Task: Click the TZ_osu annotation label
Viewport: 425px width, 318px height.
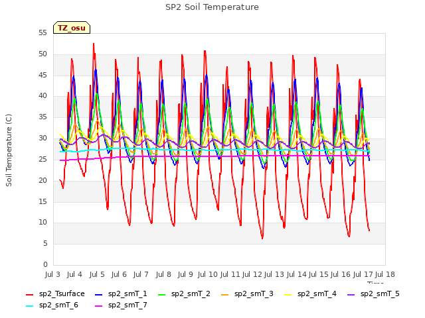Action: 72,28
